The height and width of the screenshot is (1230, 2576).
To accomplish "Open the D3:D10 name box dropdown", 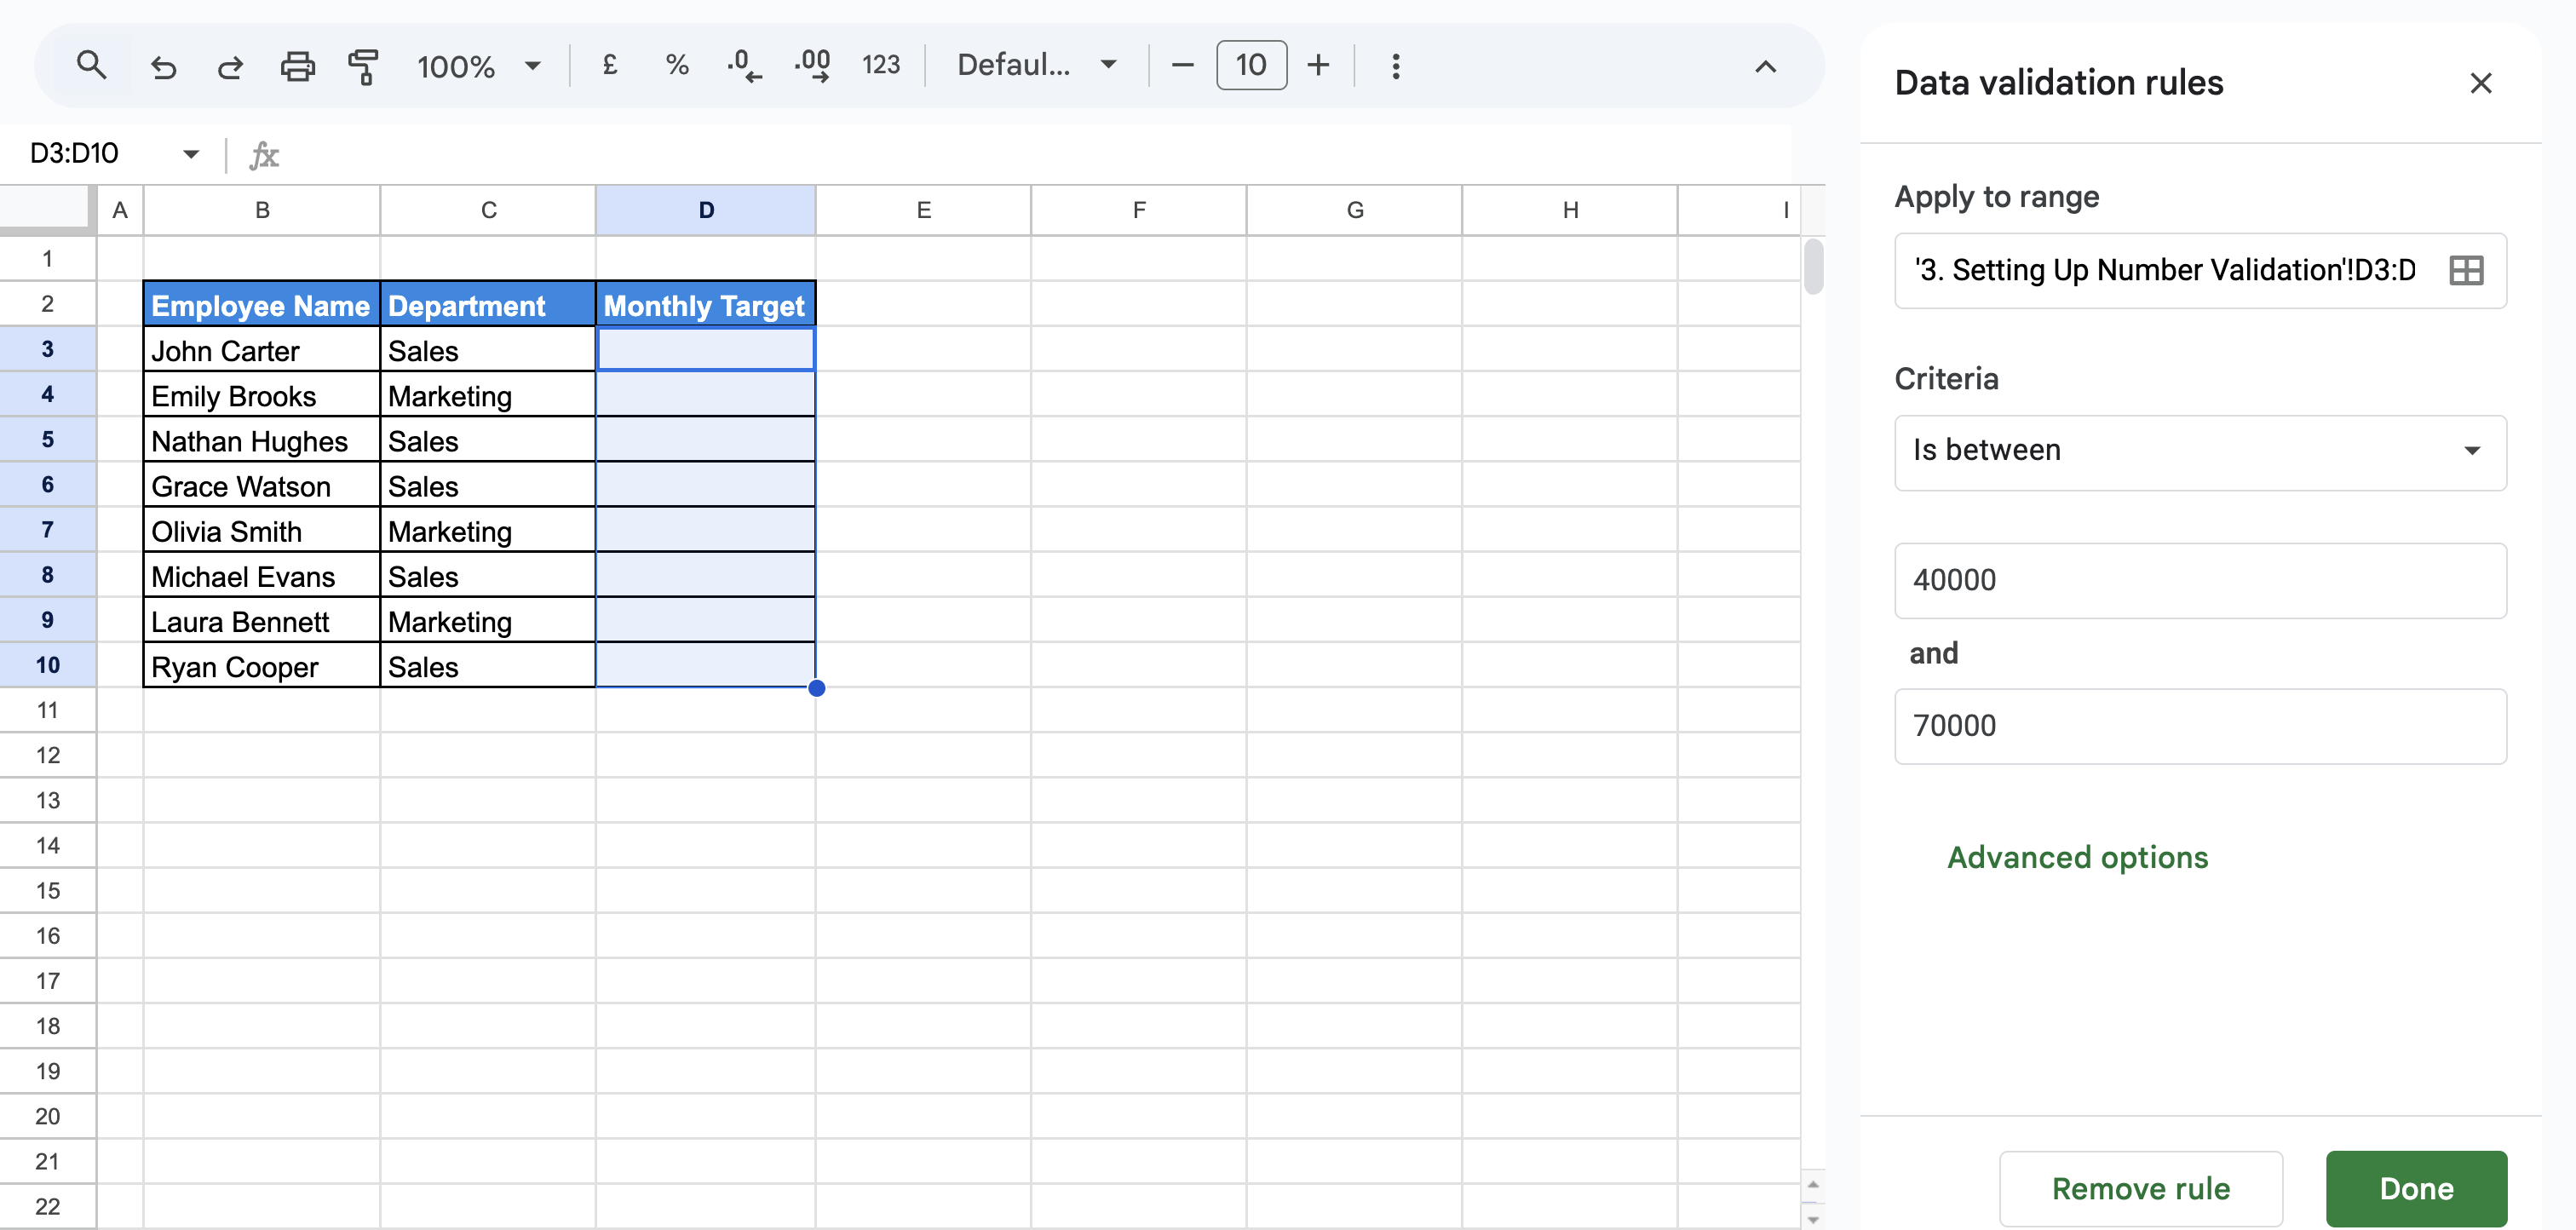I will pos(190,154).
